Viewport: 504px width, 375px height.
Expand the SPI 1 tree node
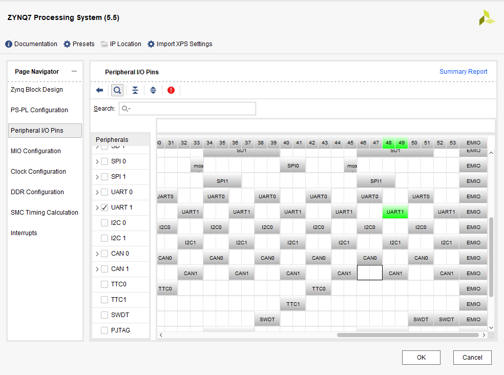tap(97, 177)
